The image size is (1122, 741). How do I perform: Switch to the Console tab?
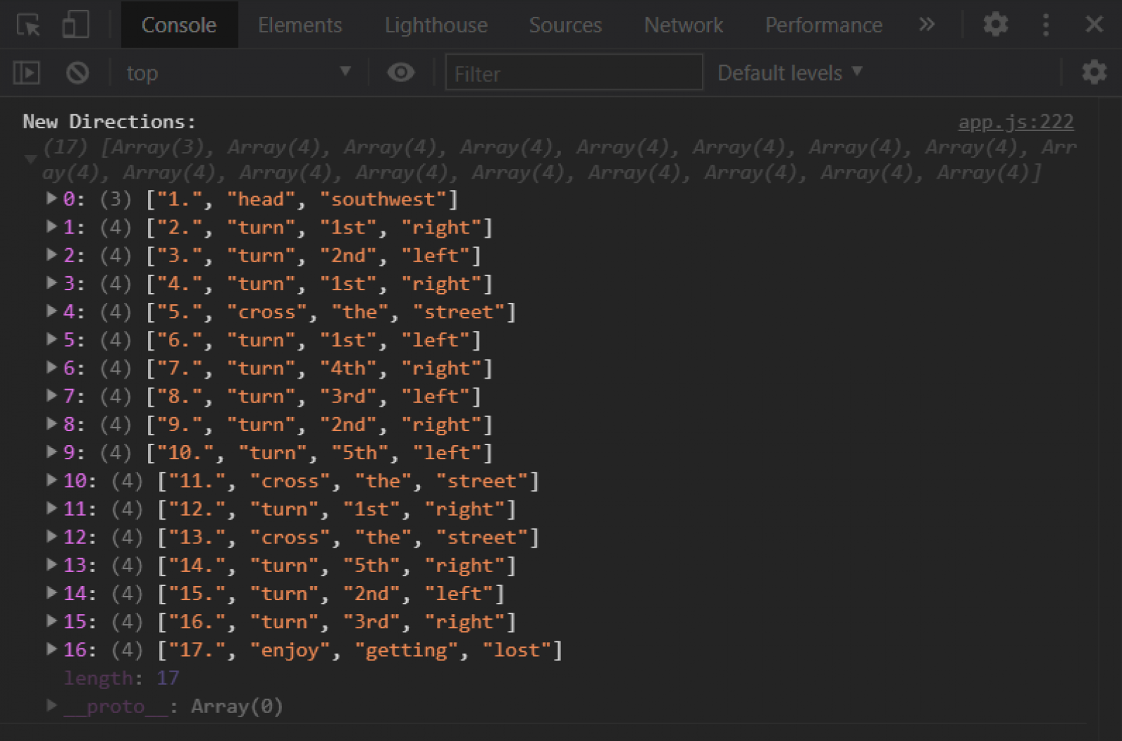pos(179,25)
